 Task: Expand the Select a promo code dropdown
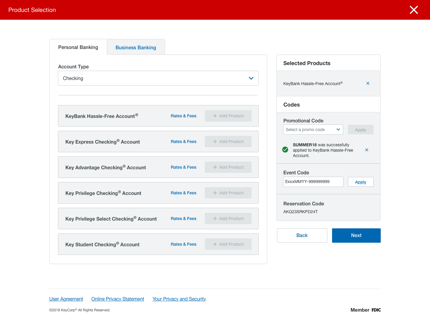(313, 130)
